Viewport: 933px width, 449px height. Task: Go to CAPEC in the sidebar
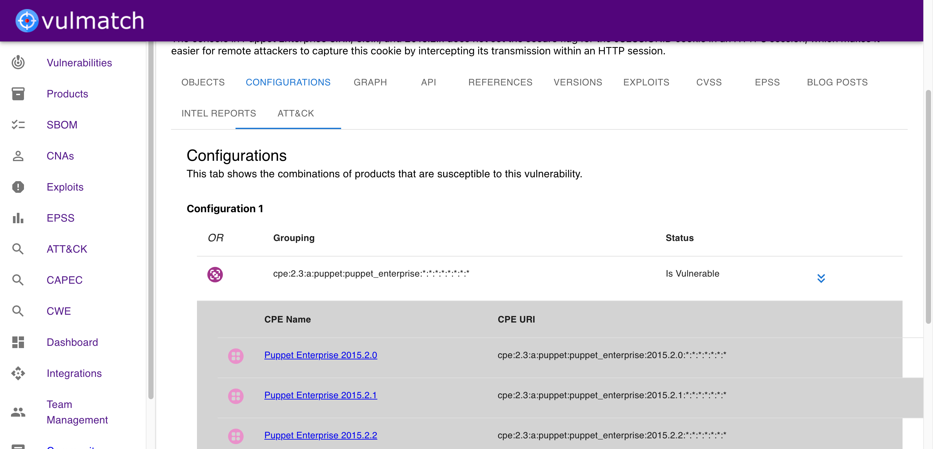click(64, 280)
